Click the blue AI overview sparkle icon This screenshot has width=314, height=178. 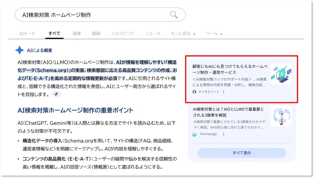point(20,50)
